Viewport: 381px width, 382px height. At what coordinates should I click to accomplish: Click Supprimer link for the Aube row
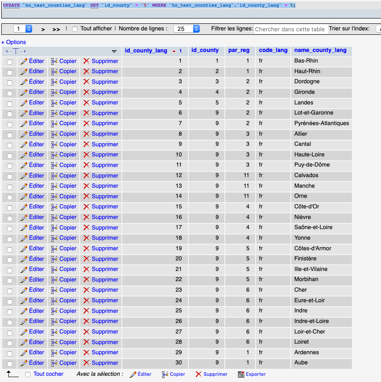[105, 363]
